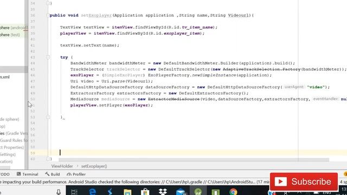Click the DefaultBandwidthMeter.Builder text on line 44
Screen dimensions: 347x195
(x=201, y=63)
